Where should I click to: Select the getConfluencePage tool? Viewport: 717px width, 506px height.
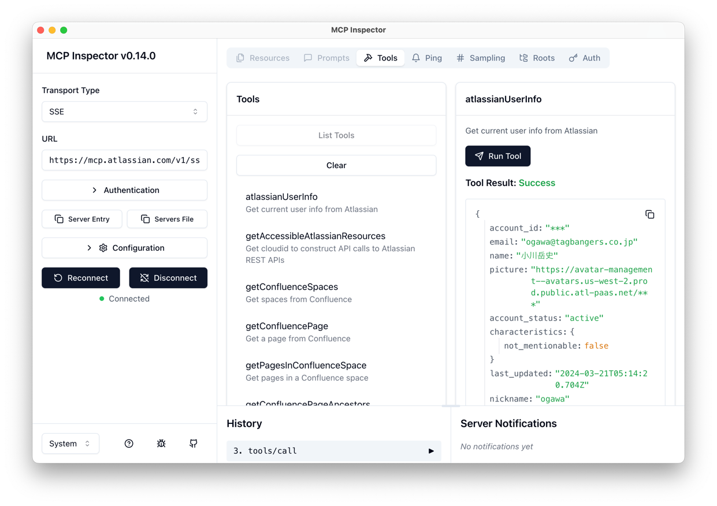pos(336,332)
